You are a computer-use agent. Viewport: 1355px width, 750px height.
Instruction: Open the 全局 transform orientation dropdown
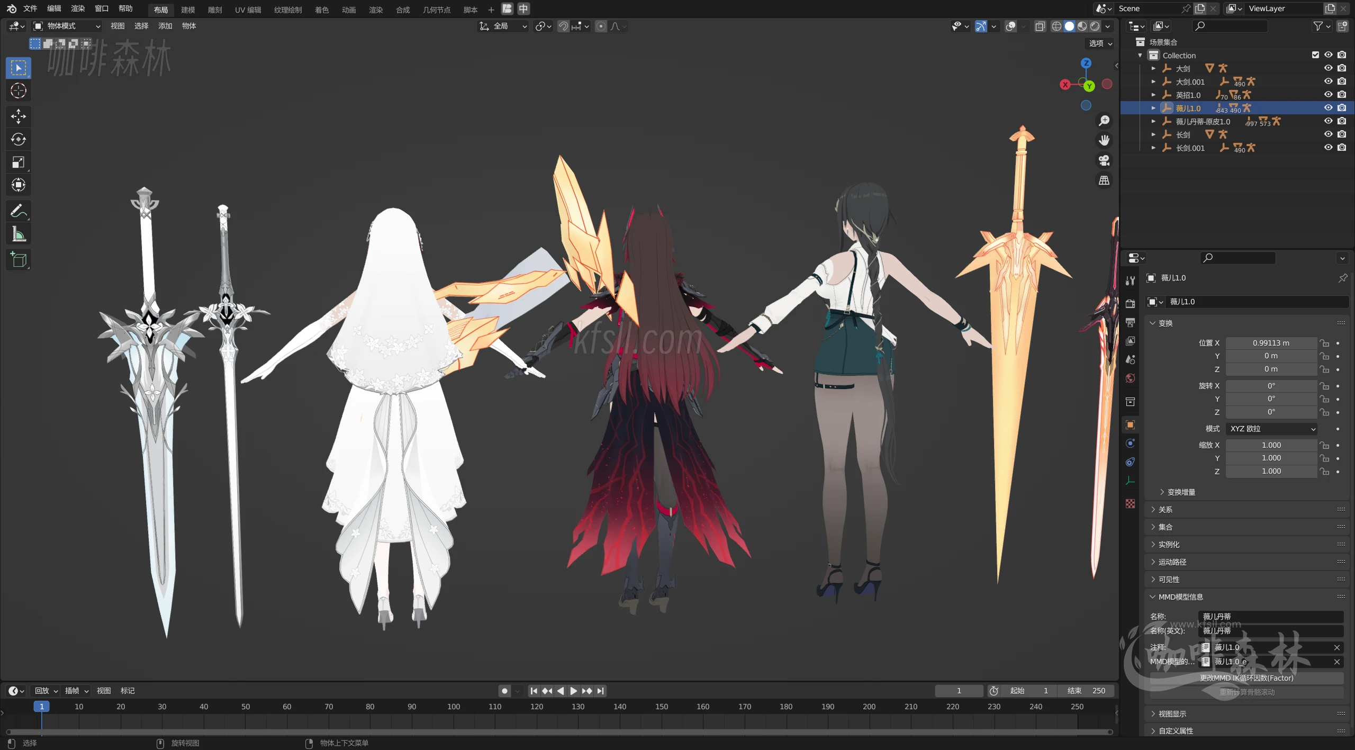(x=503, y=26)
